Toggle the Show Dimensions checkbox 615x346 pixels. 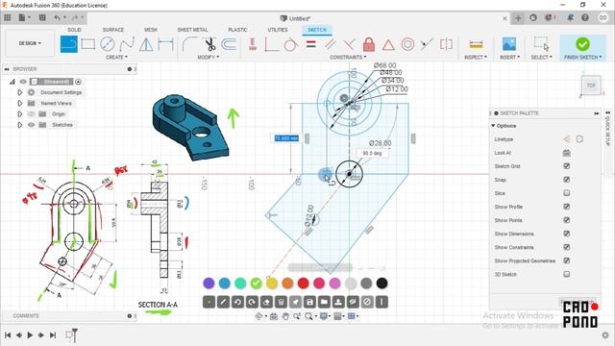pyautogui.click(x=566, y=234)
